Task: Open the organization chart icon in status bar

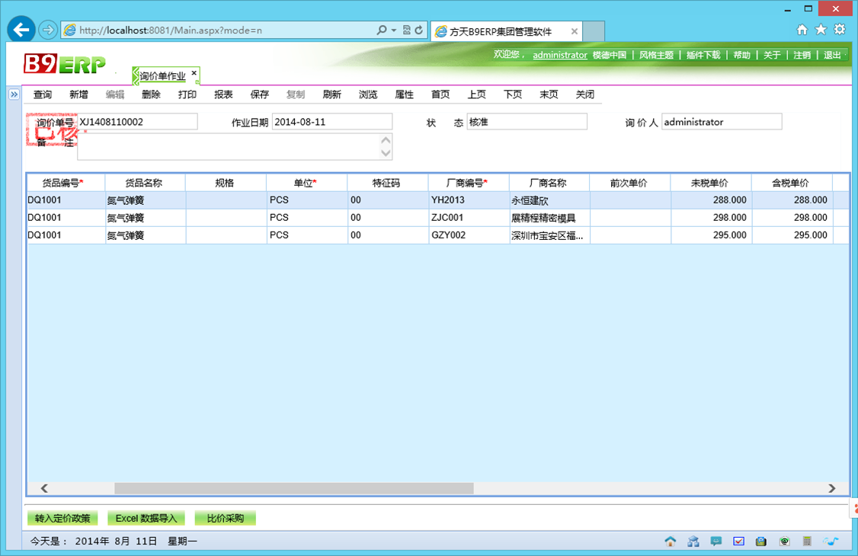Action: [x=693, y=542]
